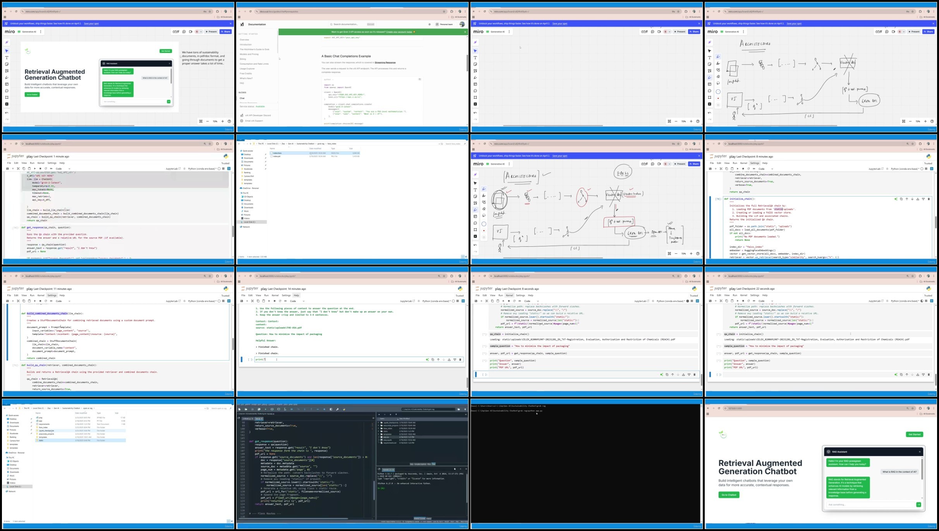Pick the red pen color on FAISS Miro board
This screenshot has height=531, width=939.
(484, 230)
